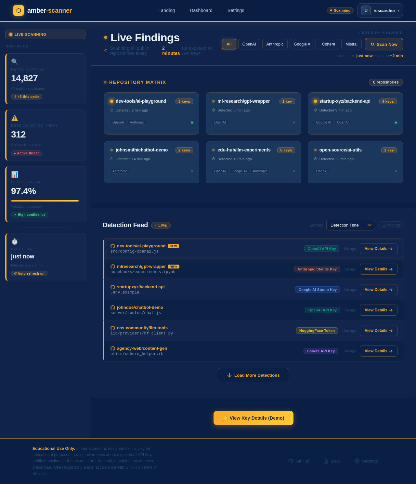416x484 pixels.
Task: Open the dev-tools/ai-playground matrix card title
Action: coord(141,101)
